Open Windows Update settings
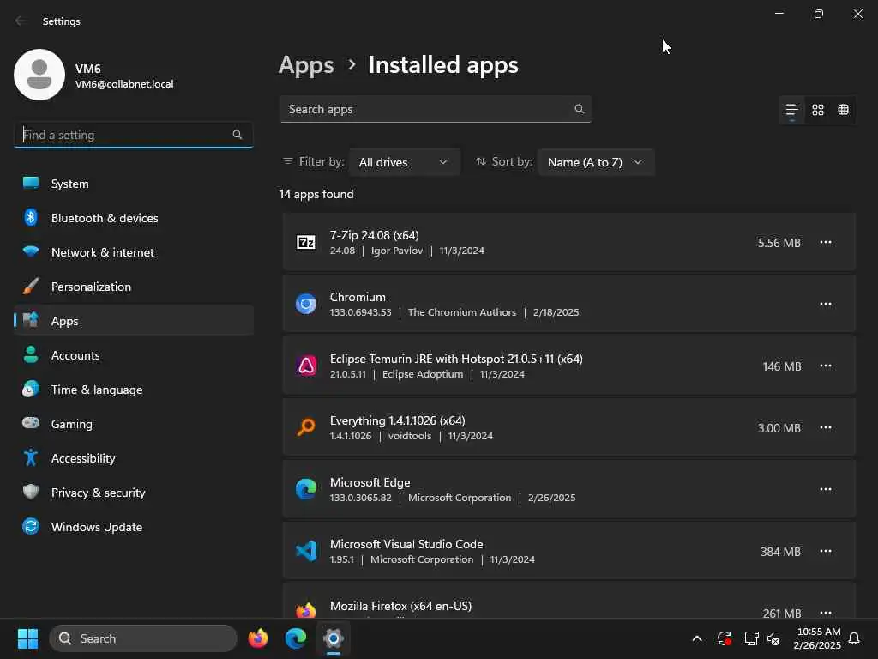This screenshot has width=878, height=659. pyautogui.click(x=133, y=527)
